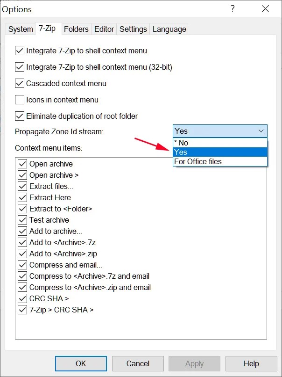Toggle the 32-bit shell context menu integration checkbox
This screenshot has width=282, height=377.
(x=20, y=67)
